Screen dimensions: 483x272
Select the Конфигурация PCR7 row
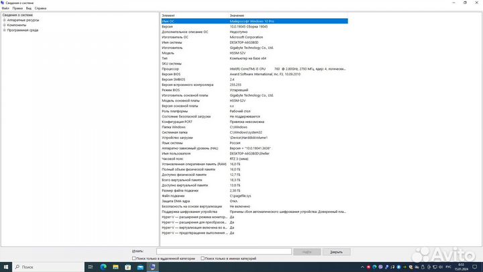point(254,122)
